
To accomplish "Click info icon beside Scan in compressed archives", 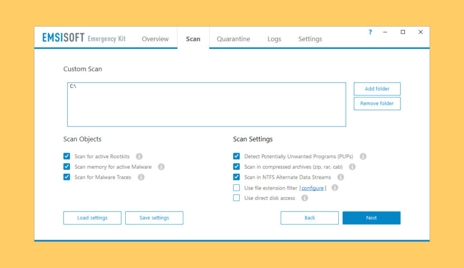I will pyautogui.click(x=352, y=167).
